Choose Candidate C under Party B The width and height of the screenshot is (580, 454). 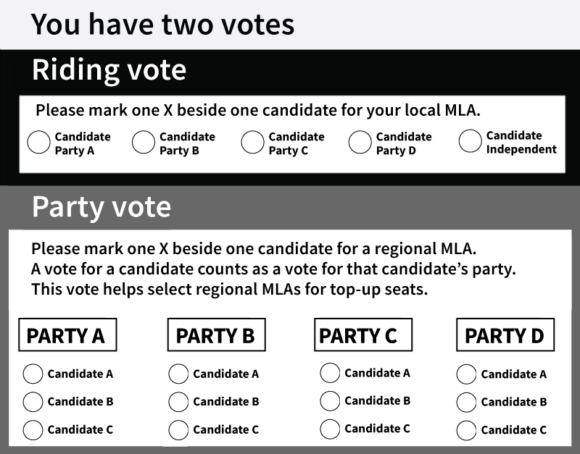178,430
